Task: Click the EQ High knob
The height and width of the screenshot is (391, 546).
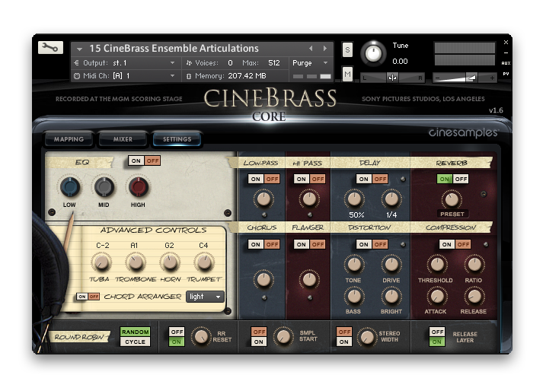Action: click(x=139, y=187)
